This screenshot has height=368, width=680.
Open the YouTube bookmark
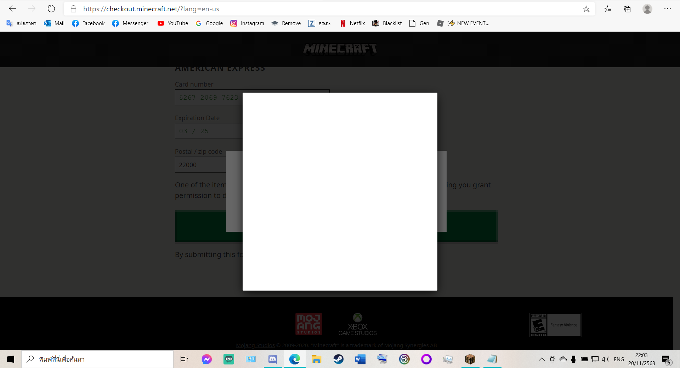point(172,23)
